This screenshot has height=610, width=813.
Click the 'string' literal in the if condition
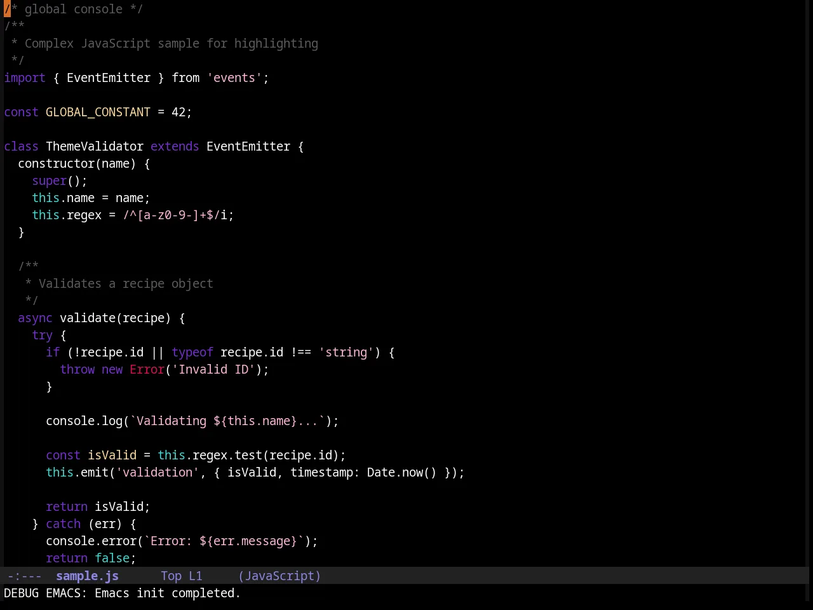(x=346, y=352)
